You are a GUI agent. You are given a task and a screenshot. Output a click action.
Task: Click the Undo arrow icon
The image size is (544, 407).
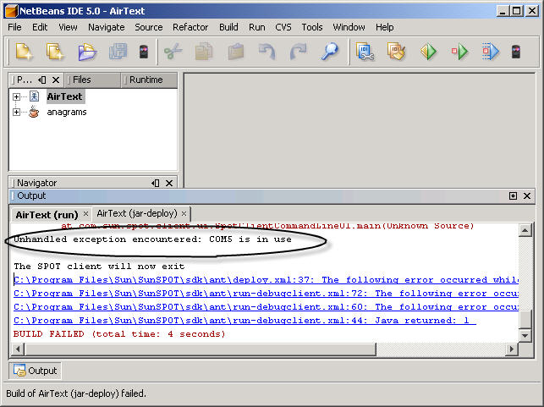coord(267,52)
